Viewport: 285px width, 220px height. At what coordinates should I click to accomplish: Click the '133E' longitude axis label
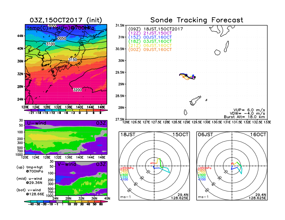[268, 122]
